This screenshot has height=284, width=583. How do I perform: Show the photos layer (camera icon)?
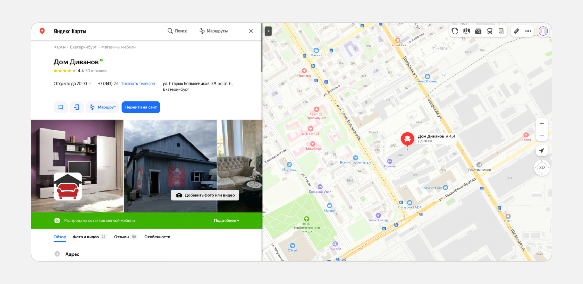pyautogui.click(x=478, y=31)
